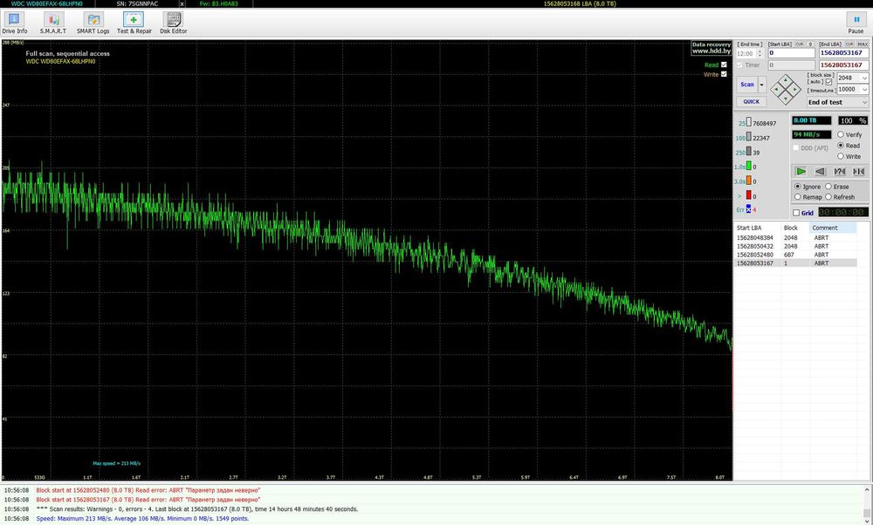Switch to Test & Repair
The height and width of the screenshot is (525, 873).
coord(132,22)
